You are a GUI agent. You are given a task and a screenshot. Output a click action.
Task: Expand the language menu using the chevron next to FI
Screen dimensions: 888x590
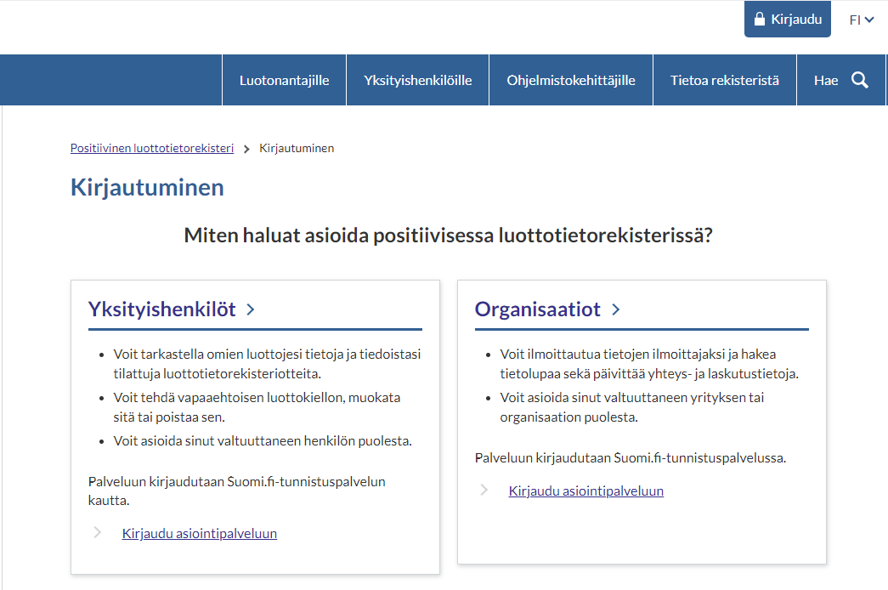pos(869,20)
